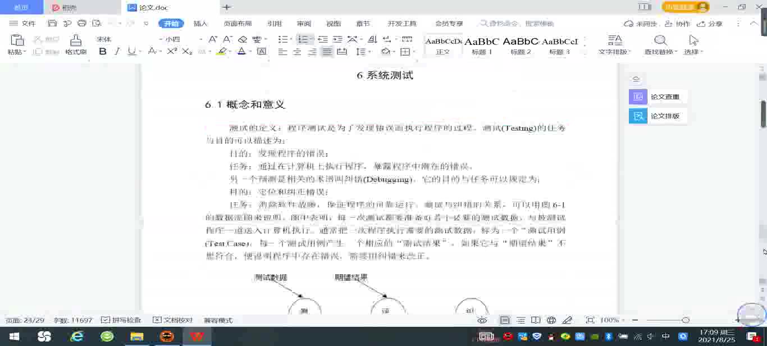Open the 论文查重 sidebar tool
This screenshot has height=346, width=767.
click(x=658, y=97)
